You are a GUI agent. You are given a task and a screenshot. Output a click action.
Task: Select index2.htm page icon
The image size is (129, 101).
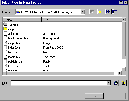point(6,47)
